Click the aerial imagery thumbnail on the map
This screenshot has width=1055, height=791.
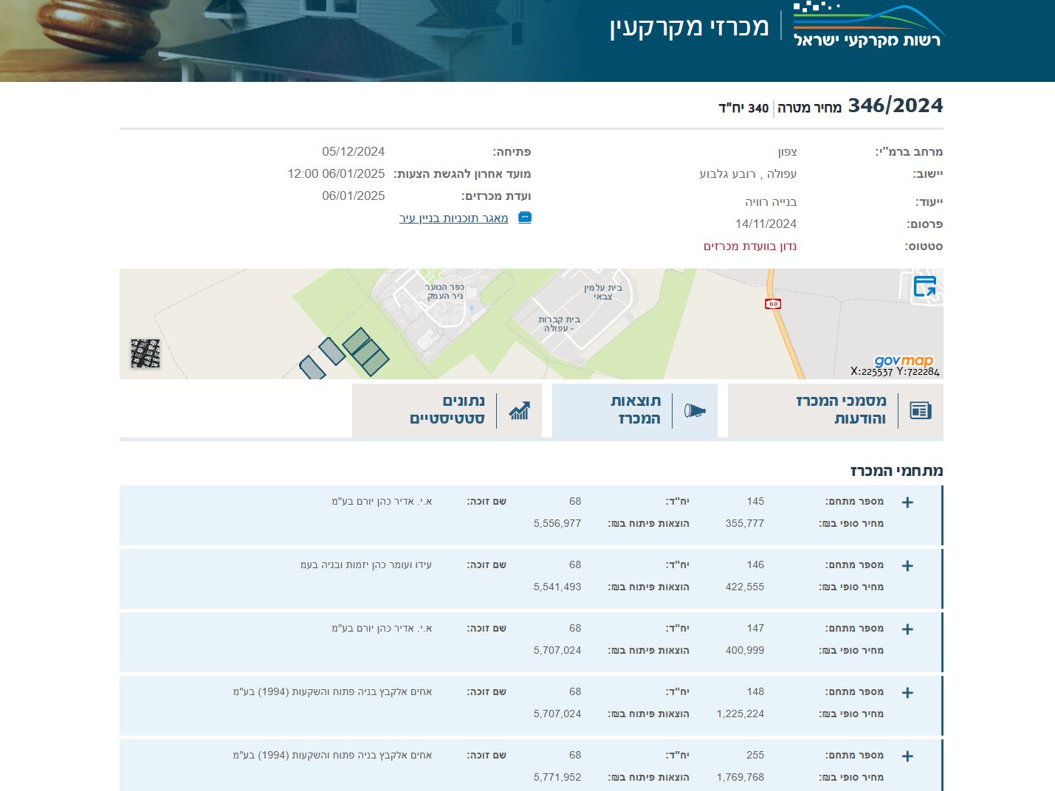pyautogui.click(x=145, y=353)
